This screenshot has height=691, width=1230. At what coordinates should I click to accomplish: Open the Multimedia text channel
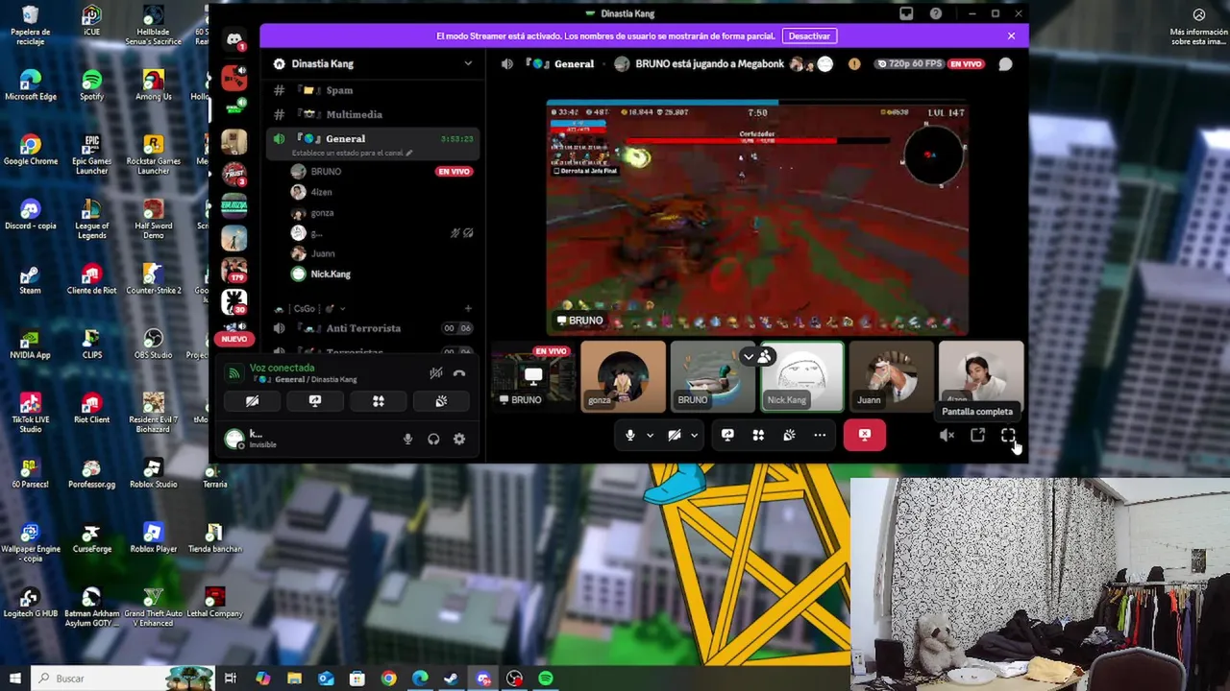coord(373,114)
